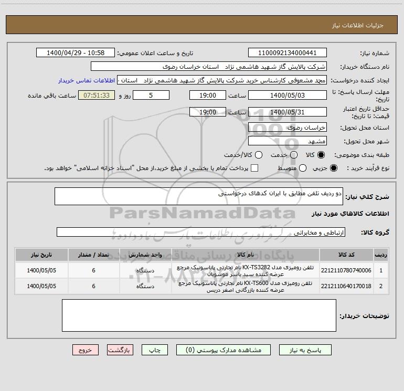Click the تاریخ نیاز column header
Screen dimensions: 404x391
coord(41,255)
